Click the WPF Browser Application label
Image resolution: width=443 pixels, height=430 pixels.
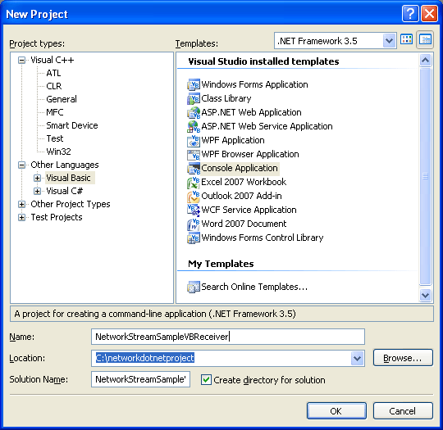pos(250,154)
